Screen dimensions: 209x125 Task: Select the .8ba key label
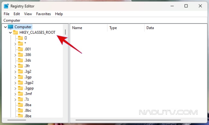[x=28, y=105]
